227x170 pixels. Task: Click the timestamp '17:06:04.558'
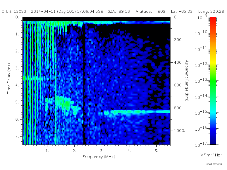90,11
